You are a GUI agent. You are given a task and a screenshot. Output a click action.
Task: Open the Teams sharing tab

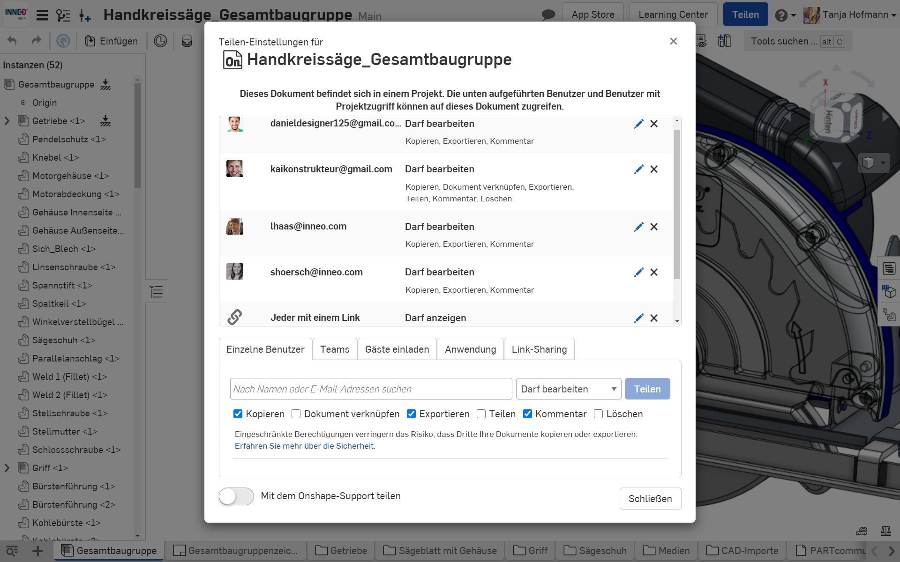click(335, 349)
